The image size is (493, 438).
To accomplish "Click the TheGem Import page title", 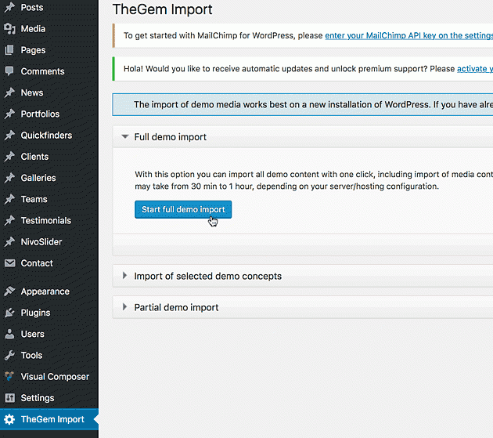I will click(x=163, y=9).
